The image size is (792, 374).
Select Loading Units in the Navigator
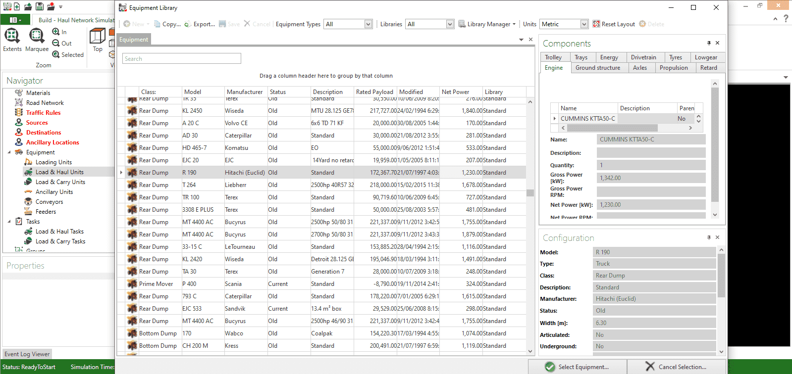pyautogui.click(x=53, y=162)
